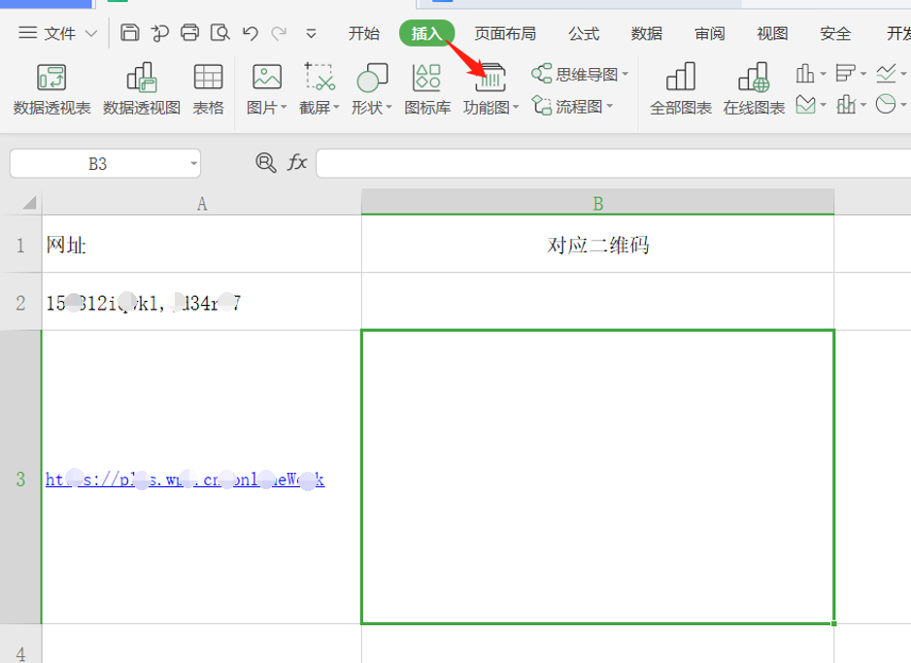This screenshot has width=911, height=663.
Task: Click the 图片 insert picture icon
Action: point(267,77)
